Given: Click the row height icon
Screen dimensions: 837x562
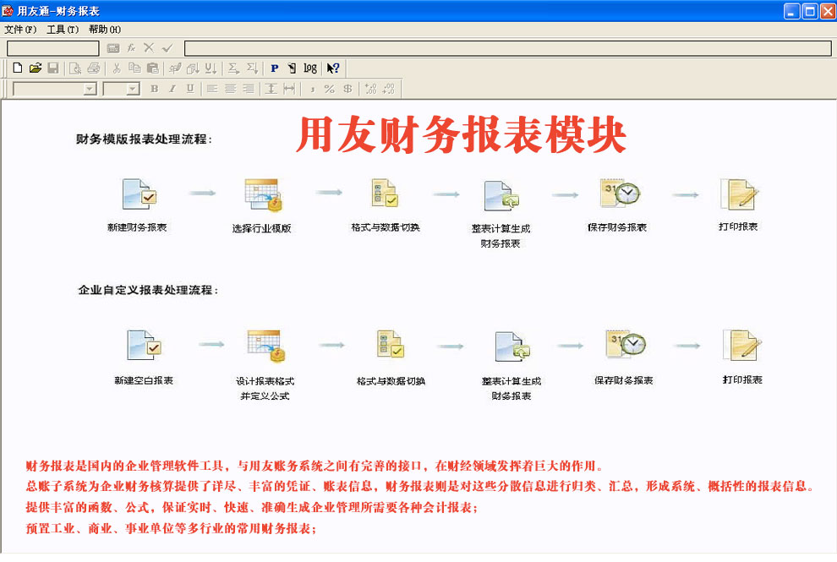Looking at the screenshot, I should [271, 89].
